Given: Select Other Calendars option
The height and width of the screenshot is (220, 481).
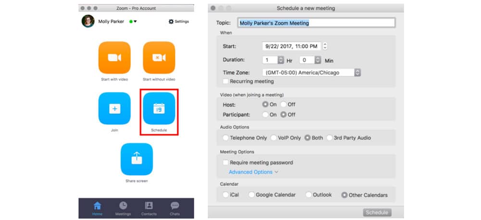Looking at the screenshot, I should point(344,195).
